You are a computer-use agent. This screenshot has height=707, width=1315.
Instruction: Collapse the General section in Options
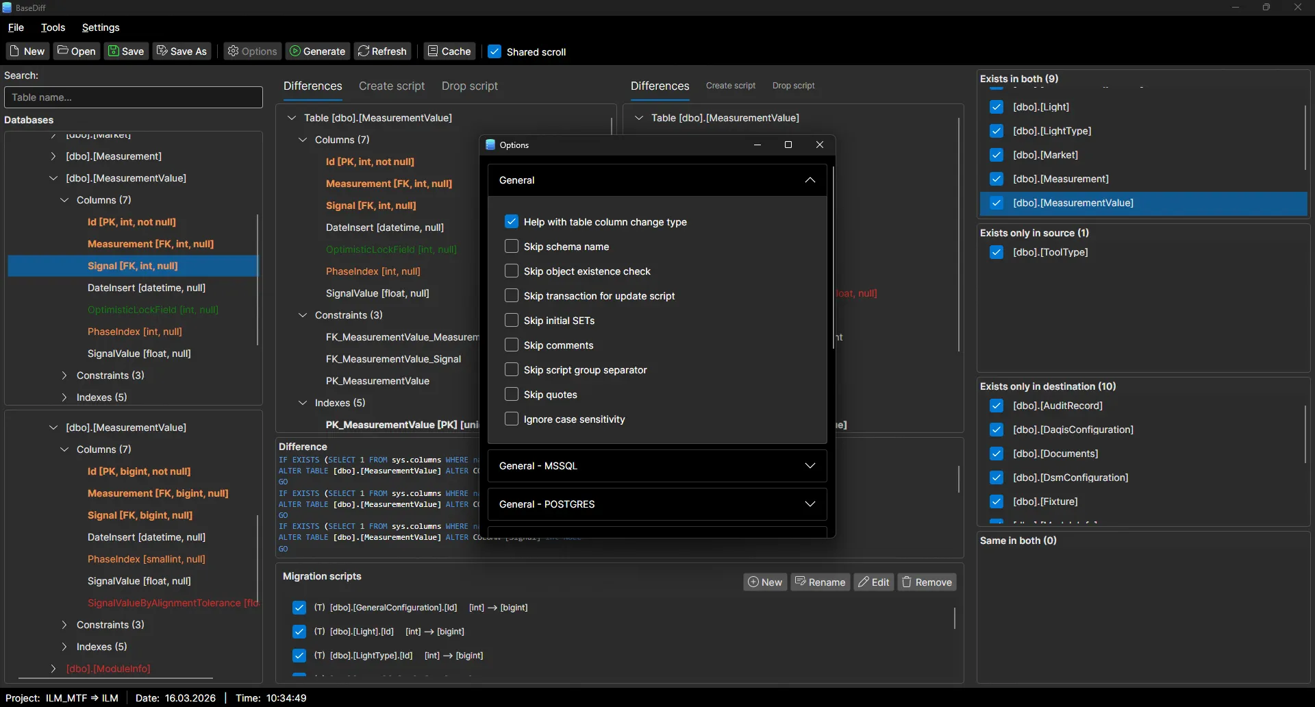[x=810, y=180]
